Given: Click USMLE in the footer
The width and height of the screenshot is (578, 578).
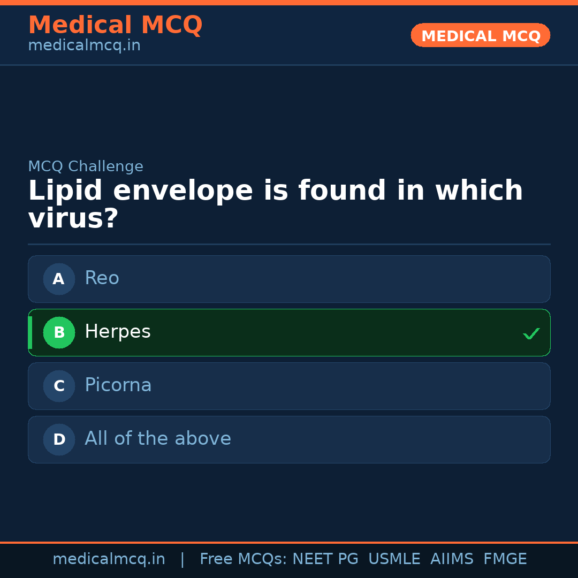Looking at the screenshot, I should pos(394,559).
